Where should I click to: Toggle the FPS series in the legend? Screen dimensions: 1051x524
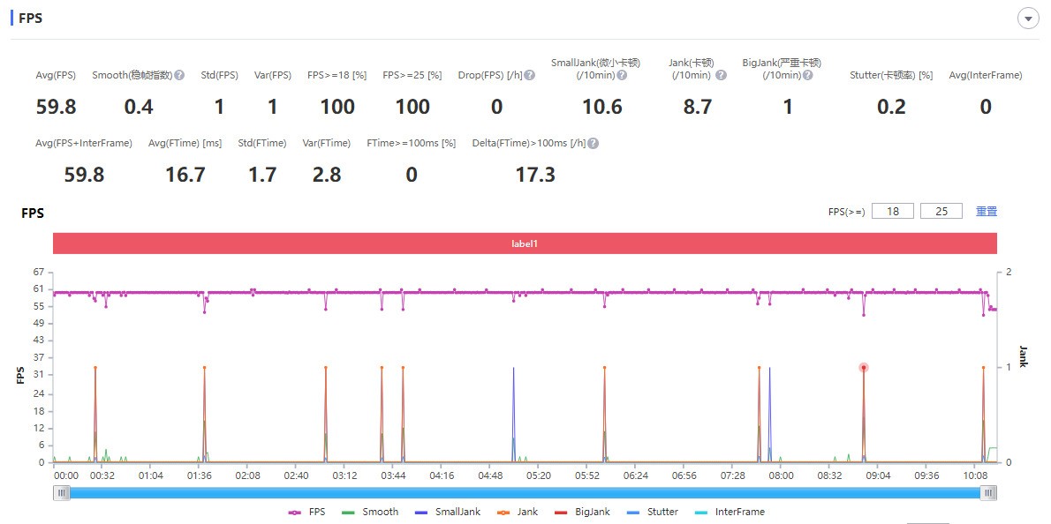click(307, 512)
